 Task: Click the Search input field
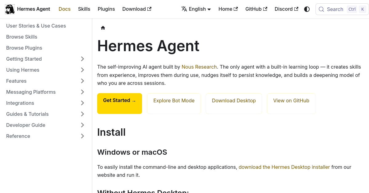342,9
